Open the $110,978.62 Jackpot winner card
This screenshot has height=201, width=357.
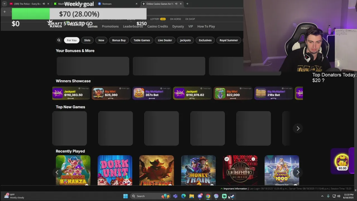coord(192,94)
